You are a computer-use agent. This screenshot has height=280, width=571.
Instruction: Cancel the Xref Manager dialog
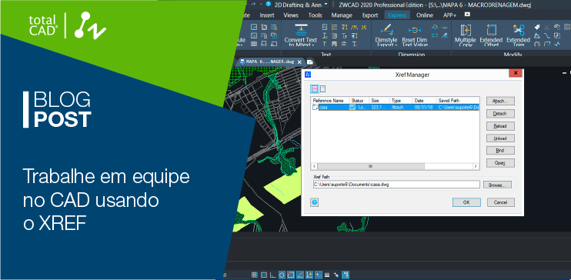(x=500, y=202)
